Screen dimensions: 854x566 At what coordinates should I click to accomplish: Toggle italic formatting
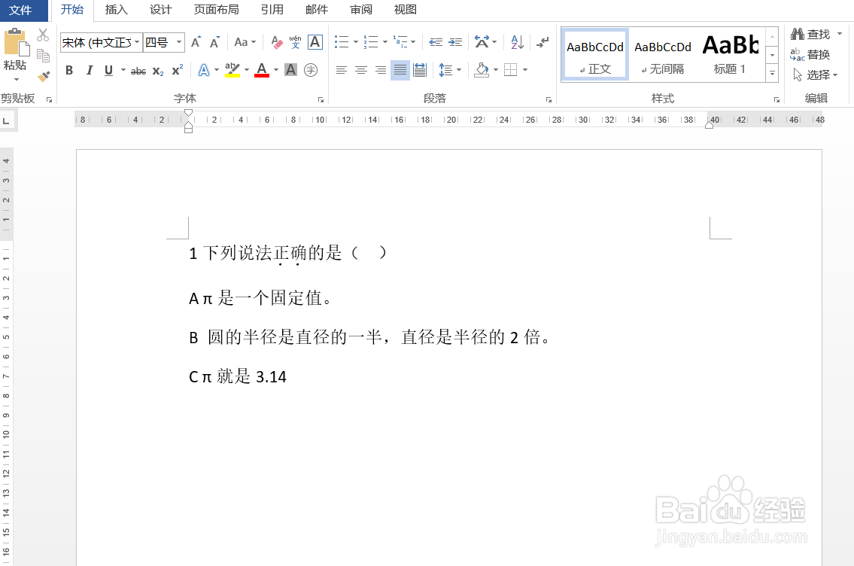coord(90,70)
